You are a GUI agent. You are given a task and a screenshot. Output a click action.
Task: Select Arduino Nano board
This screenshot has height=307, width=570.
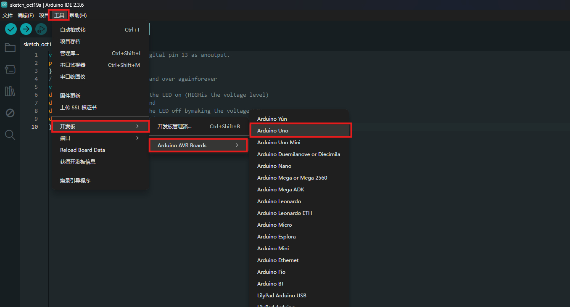tap(299, 166)
